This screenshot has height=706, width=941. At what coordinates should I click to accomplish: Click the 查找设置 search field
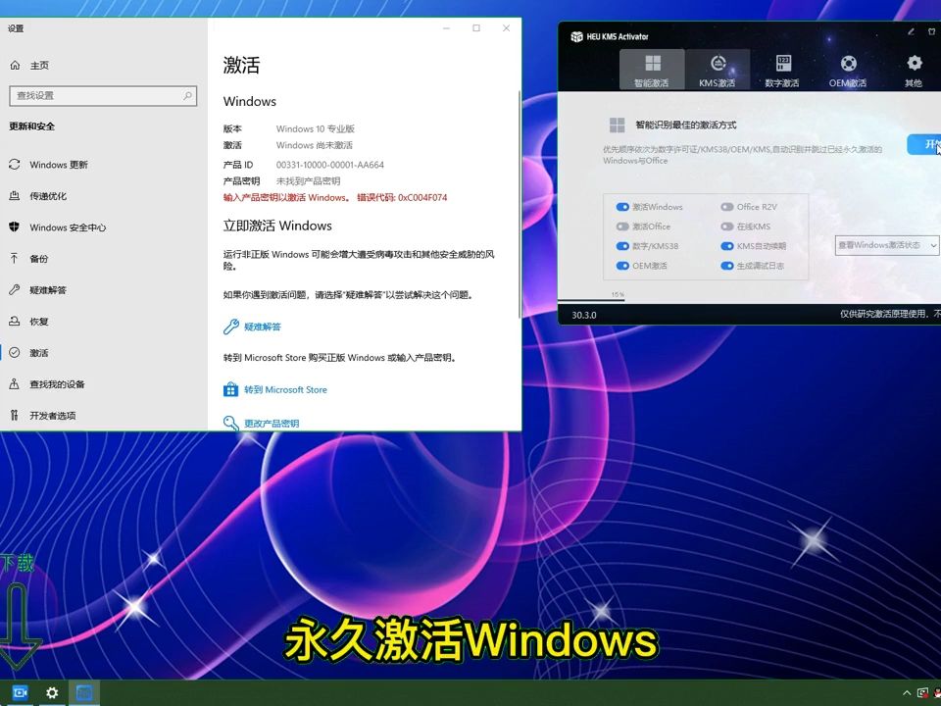[x=103, y=96]
